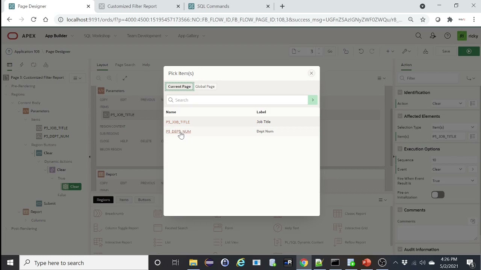The width and height of the screenshot is (481, 270).
Task: Select the Current Page tab
Action: tap(179, 87)
